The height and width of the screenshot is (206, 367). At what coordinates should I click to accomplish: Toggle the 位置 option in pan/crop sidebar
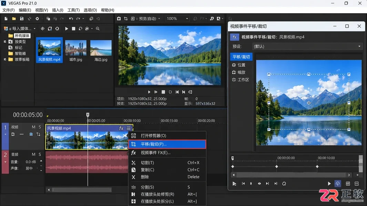[239, 65]
